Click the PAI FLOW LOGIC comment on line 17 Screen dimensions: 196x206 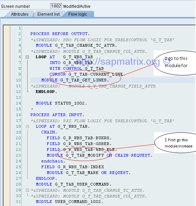tap(103, 121)
